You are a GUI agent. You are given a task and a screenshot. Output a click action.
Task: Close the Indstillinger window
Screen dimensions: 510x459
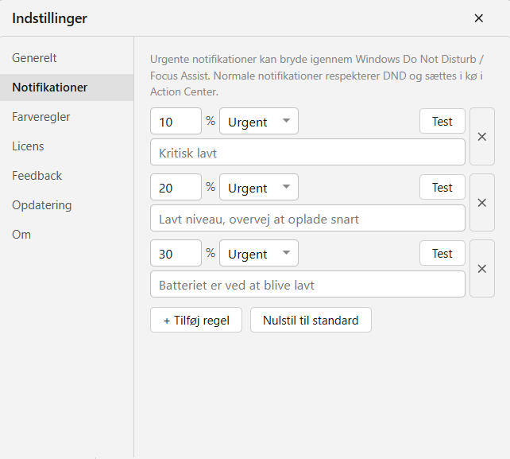tap(478, 18)
